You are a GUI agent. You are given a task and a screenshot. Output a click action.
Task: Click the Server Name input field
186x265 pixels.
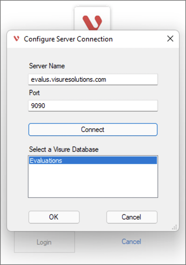93,79
